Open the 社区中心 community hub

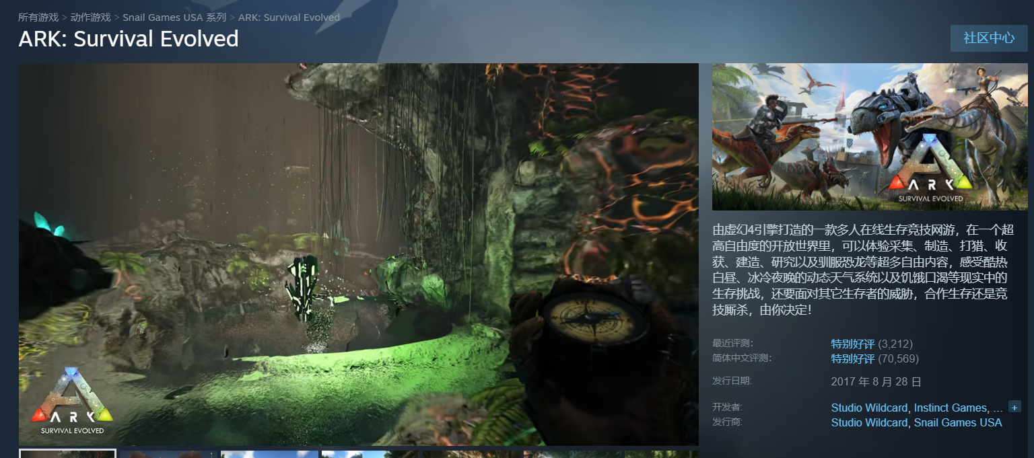tap(988, 38)
